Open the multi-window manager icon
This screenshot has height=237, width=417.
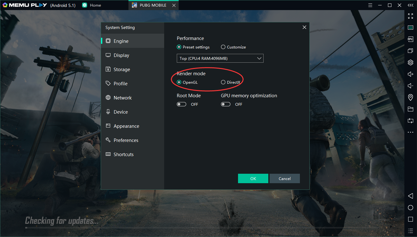[x=410, y=51]
